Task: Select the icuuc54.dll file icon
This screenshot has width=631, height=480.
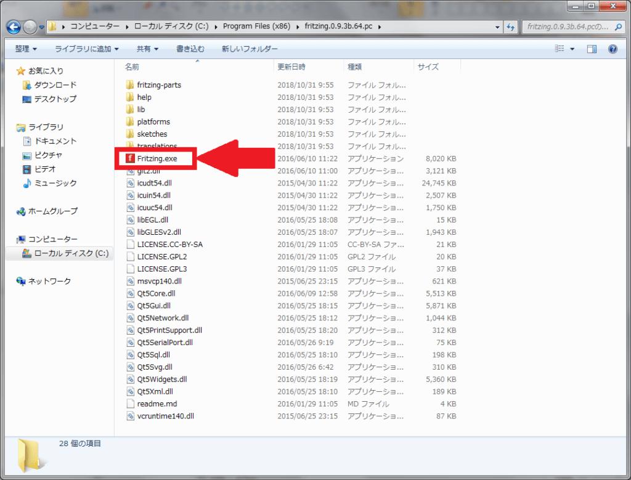Action: 130,208
